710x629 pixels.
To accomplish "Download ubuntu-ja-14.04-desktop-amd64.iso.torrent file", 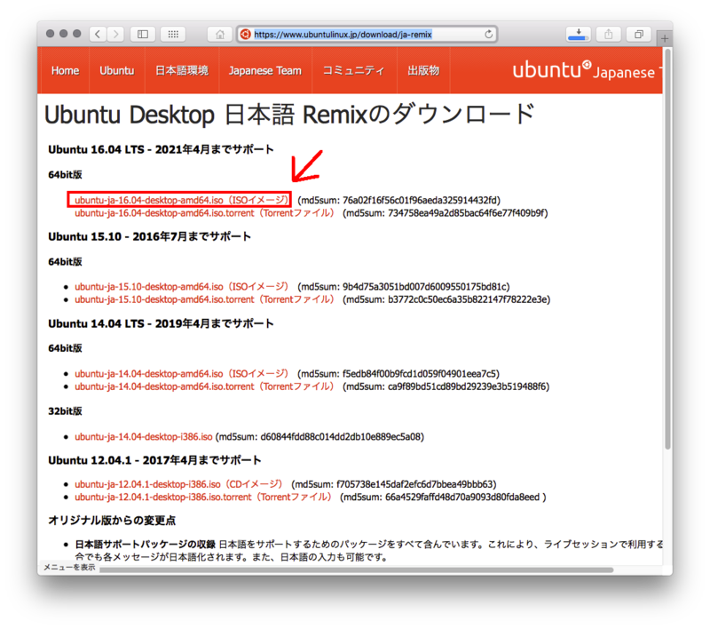I will (x=204, y=386).
